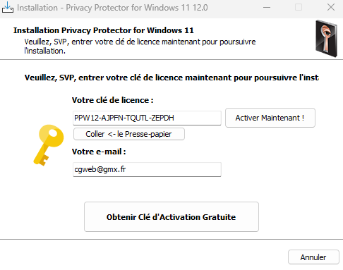Minimize the installation window
This screenshot has width=343, height=270.
tap(267, 8)
